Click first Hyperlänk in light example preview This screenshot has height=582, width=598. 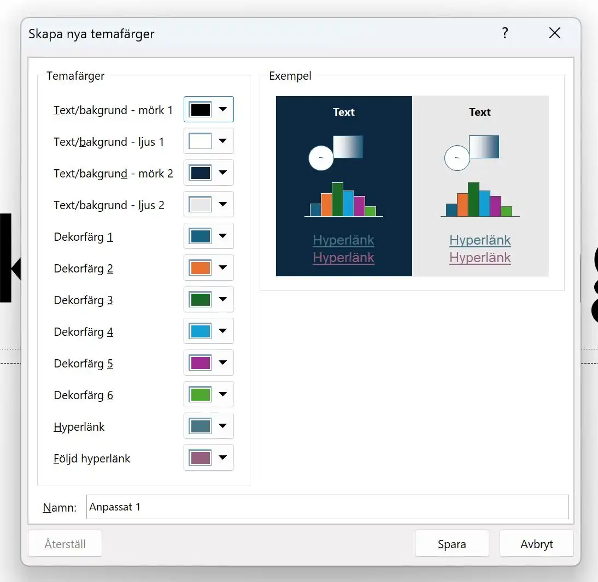click(x=480, y=240)
